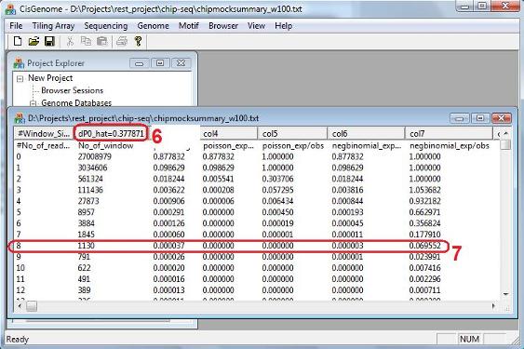The image size is (524, 349).
Task: Toggle the Genome Databases tree node expander
Action: [x=33, y=103]
